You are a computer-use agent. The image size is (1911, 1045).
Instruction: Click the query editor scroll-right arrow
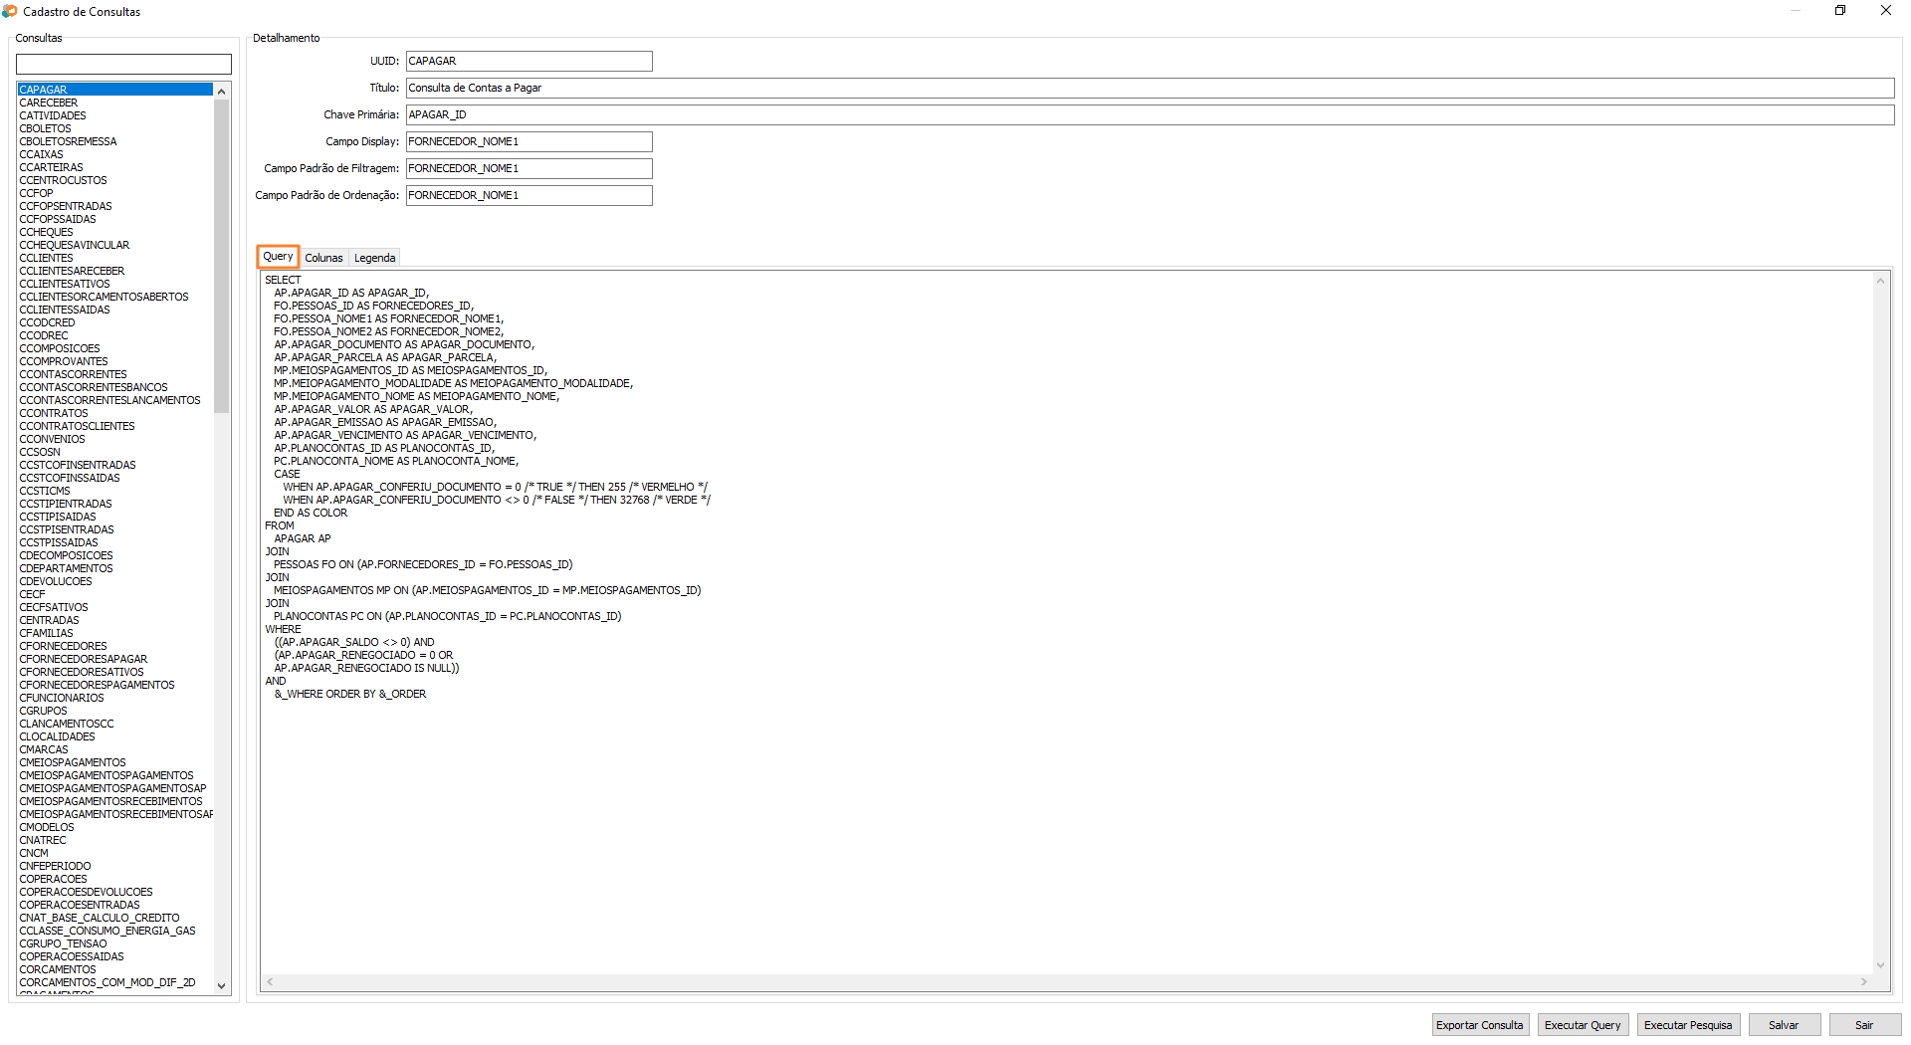(x=1864, y=982)
